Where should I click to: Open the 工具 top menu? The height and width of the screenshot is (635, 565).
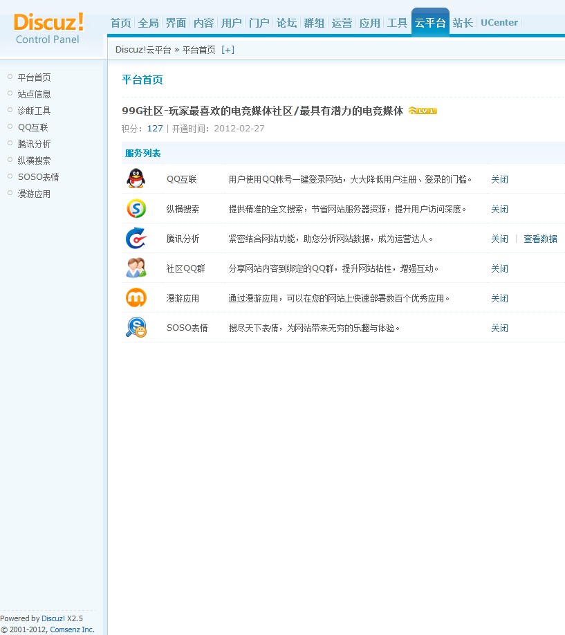point(397,23)
